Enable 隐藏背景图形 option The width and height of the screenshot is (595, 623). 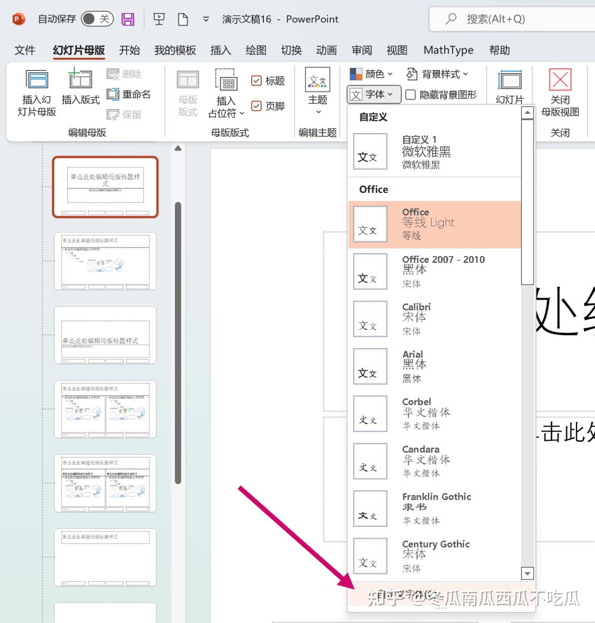tap(411, 95)
